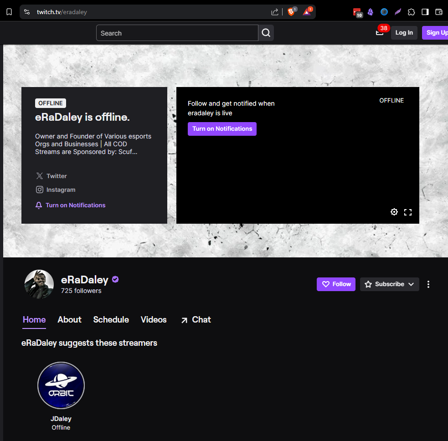Open the purple crystal extension icon

coord(370,12)
